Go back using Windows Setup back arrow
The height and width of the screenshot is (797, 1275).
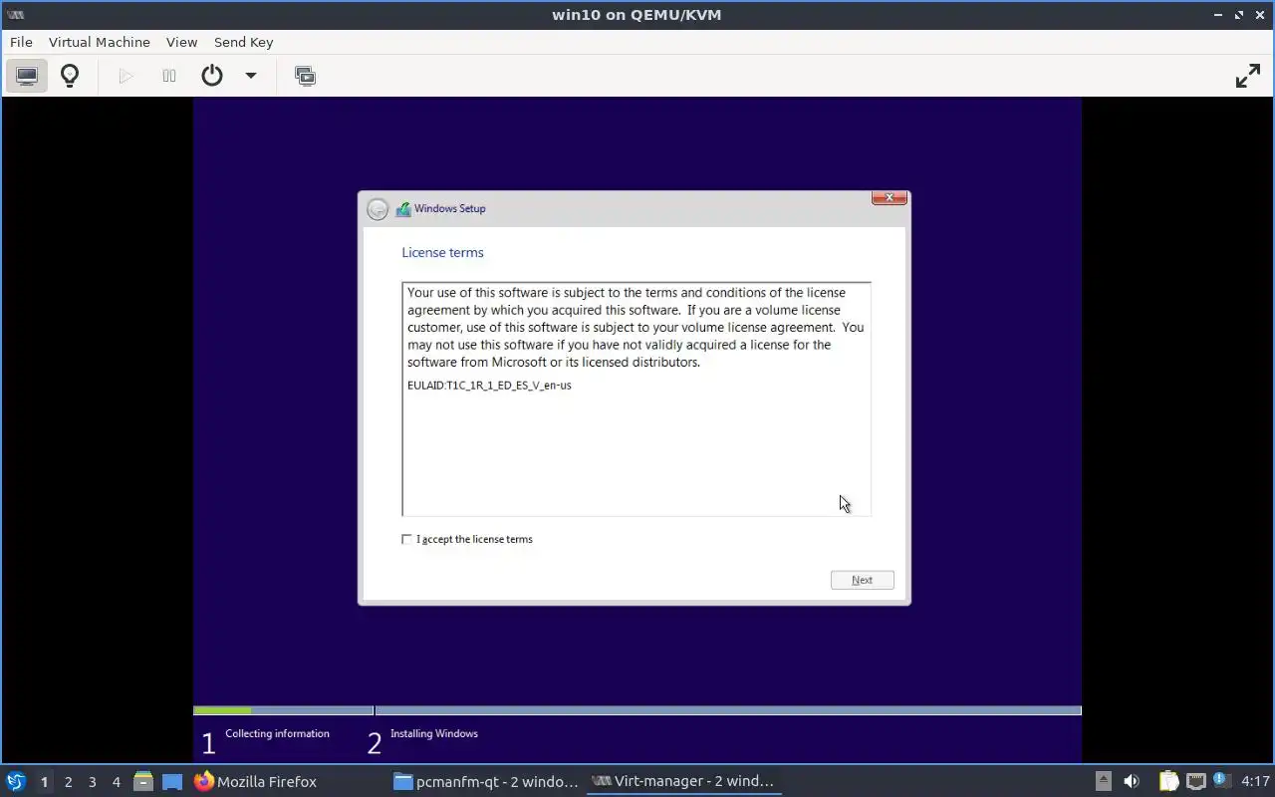378,209
